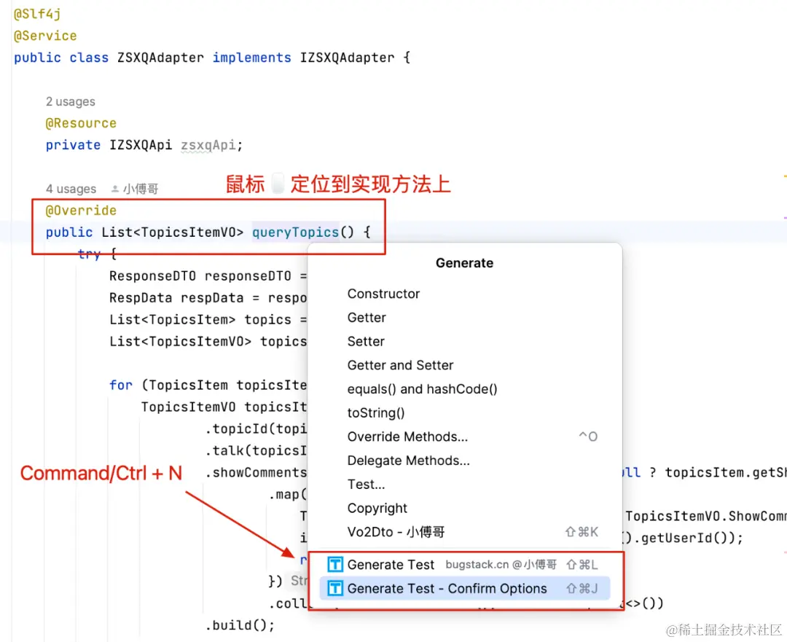The width and height of the screenshot is (787, 642).
Task: Click the List<TopicsItem> topics line
Action: tap(208, 320)
